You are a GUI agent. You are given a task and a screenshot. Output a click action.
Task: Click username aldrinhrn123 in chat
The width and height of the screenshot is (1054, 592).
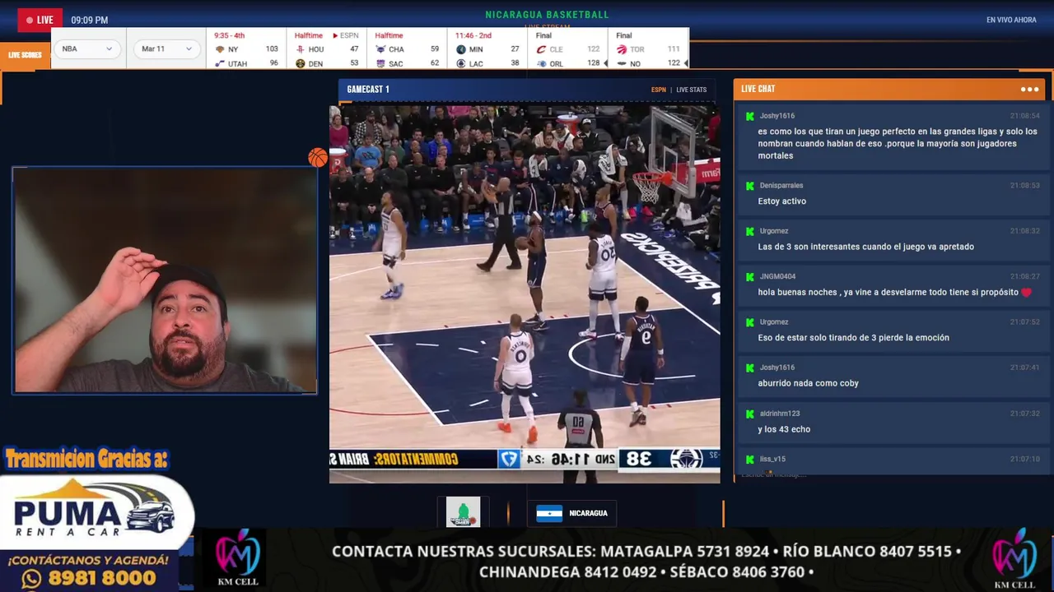780,414
